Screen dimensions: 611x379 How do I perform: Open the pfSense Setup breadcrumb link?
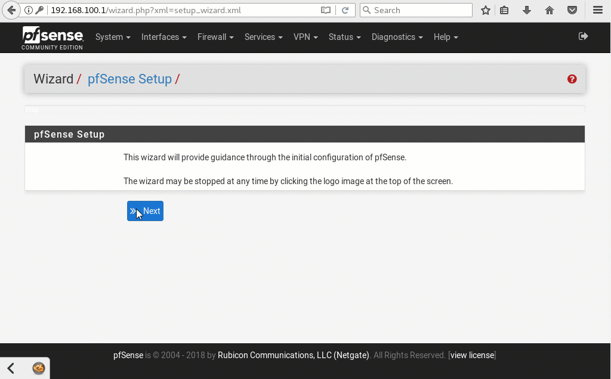[129, 79]
